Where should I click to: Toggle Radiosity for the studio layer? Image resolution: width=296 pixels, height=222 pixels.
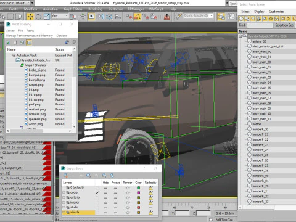point(150,208)
